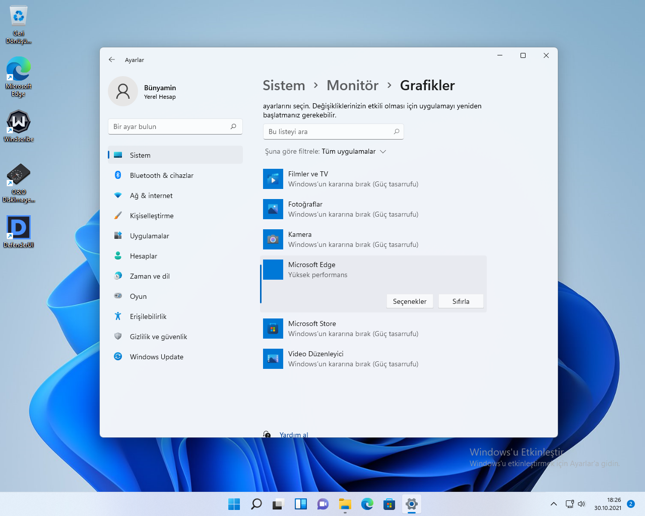Select the Windscribe desktop shortcut
The image size is (645, 516).
click(x=19, y=126)
